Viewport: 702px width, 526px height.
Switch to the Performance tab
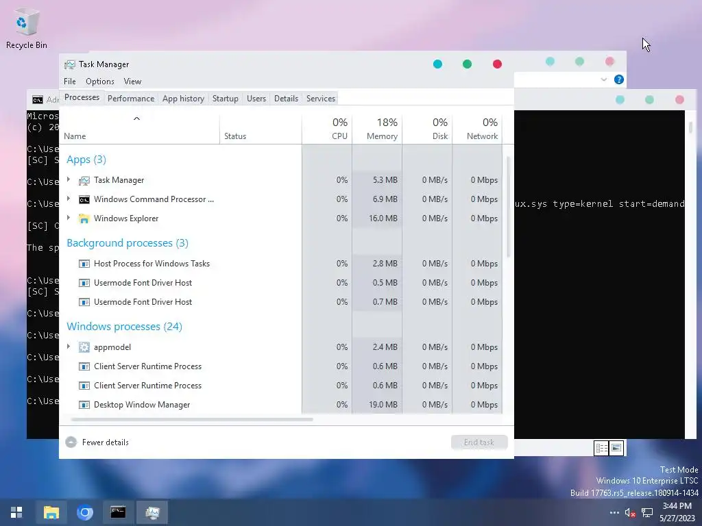pyautogui.click(x=131, y=99)
